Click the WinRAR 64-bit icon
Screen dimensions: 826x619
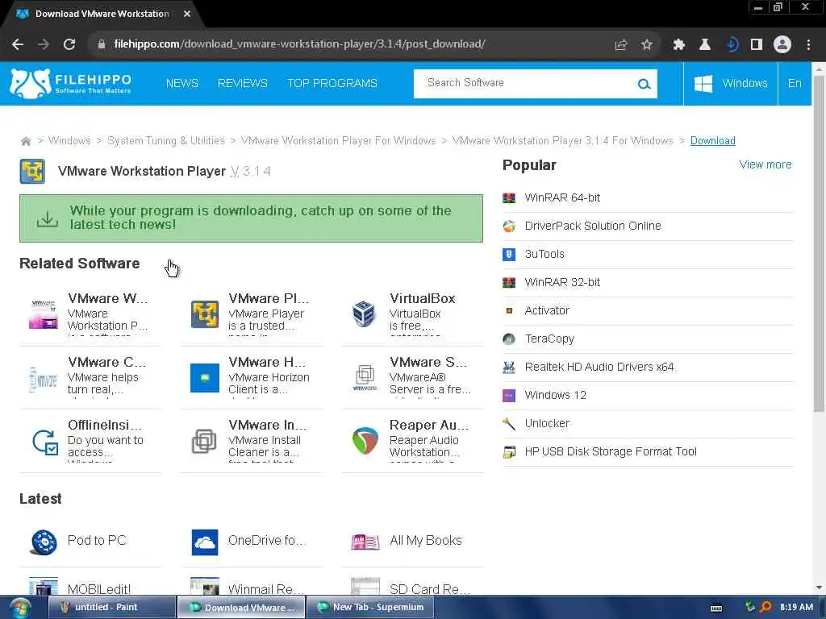509,198
